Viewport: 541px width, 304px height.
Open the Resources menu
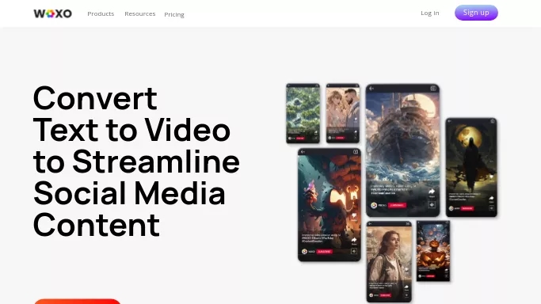click(140, 13)
